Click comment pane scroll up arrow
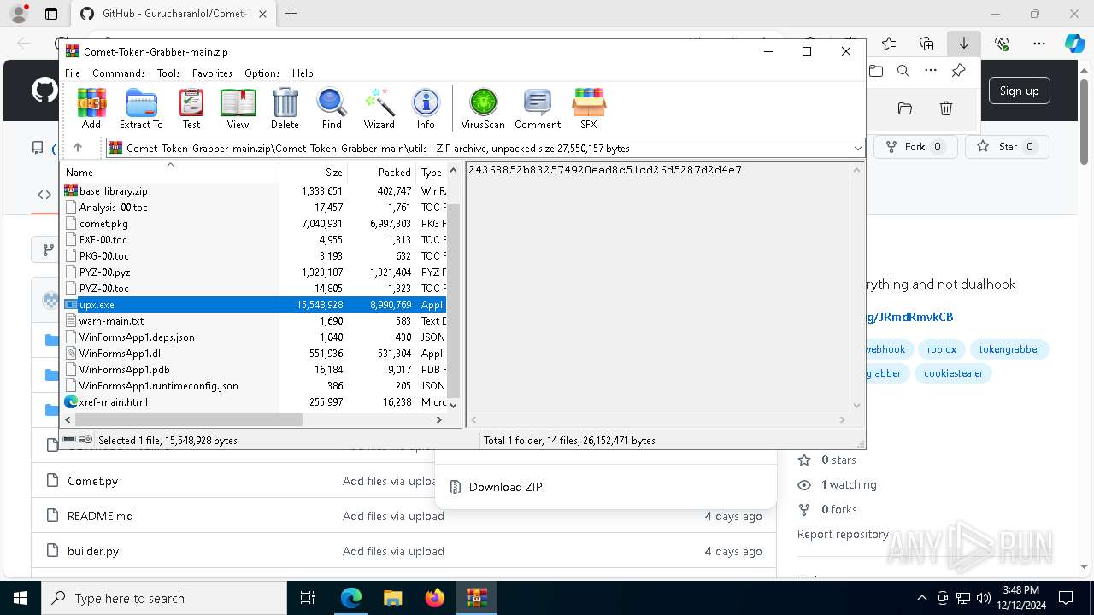The width and height of the screenshot is (1094, 615). (x=856, y=170)
